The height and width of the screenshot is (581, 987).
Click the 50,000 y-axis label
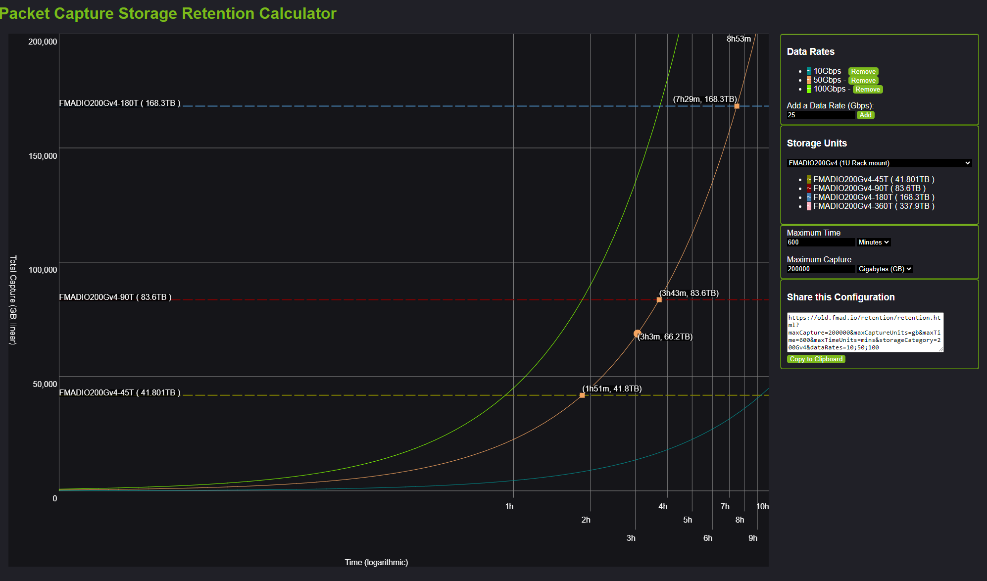point(45,385)
